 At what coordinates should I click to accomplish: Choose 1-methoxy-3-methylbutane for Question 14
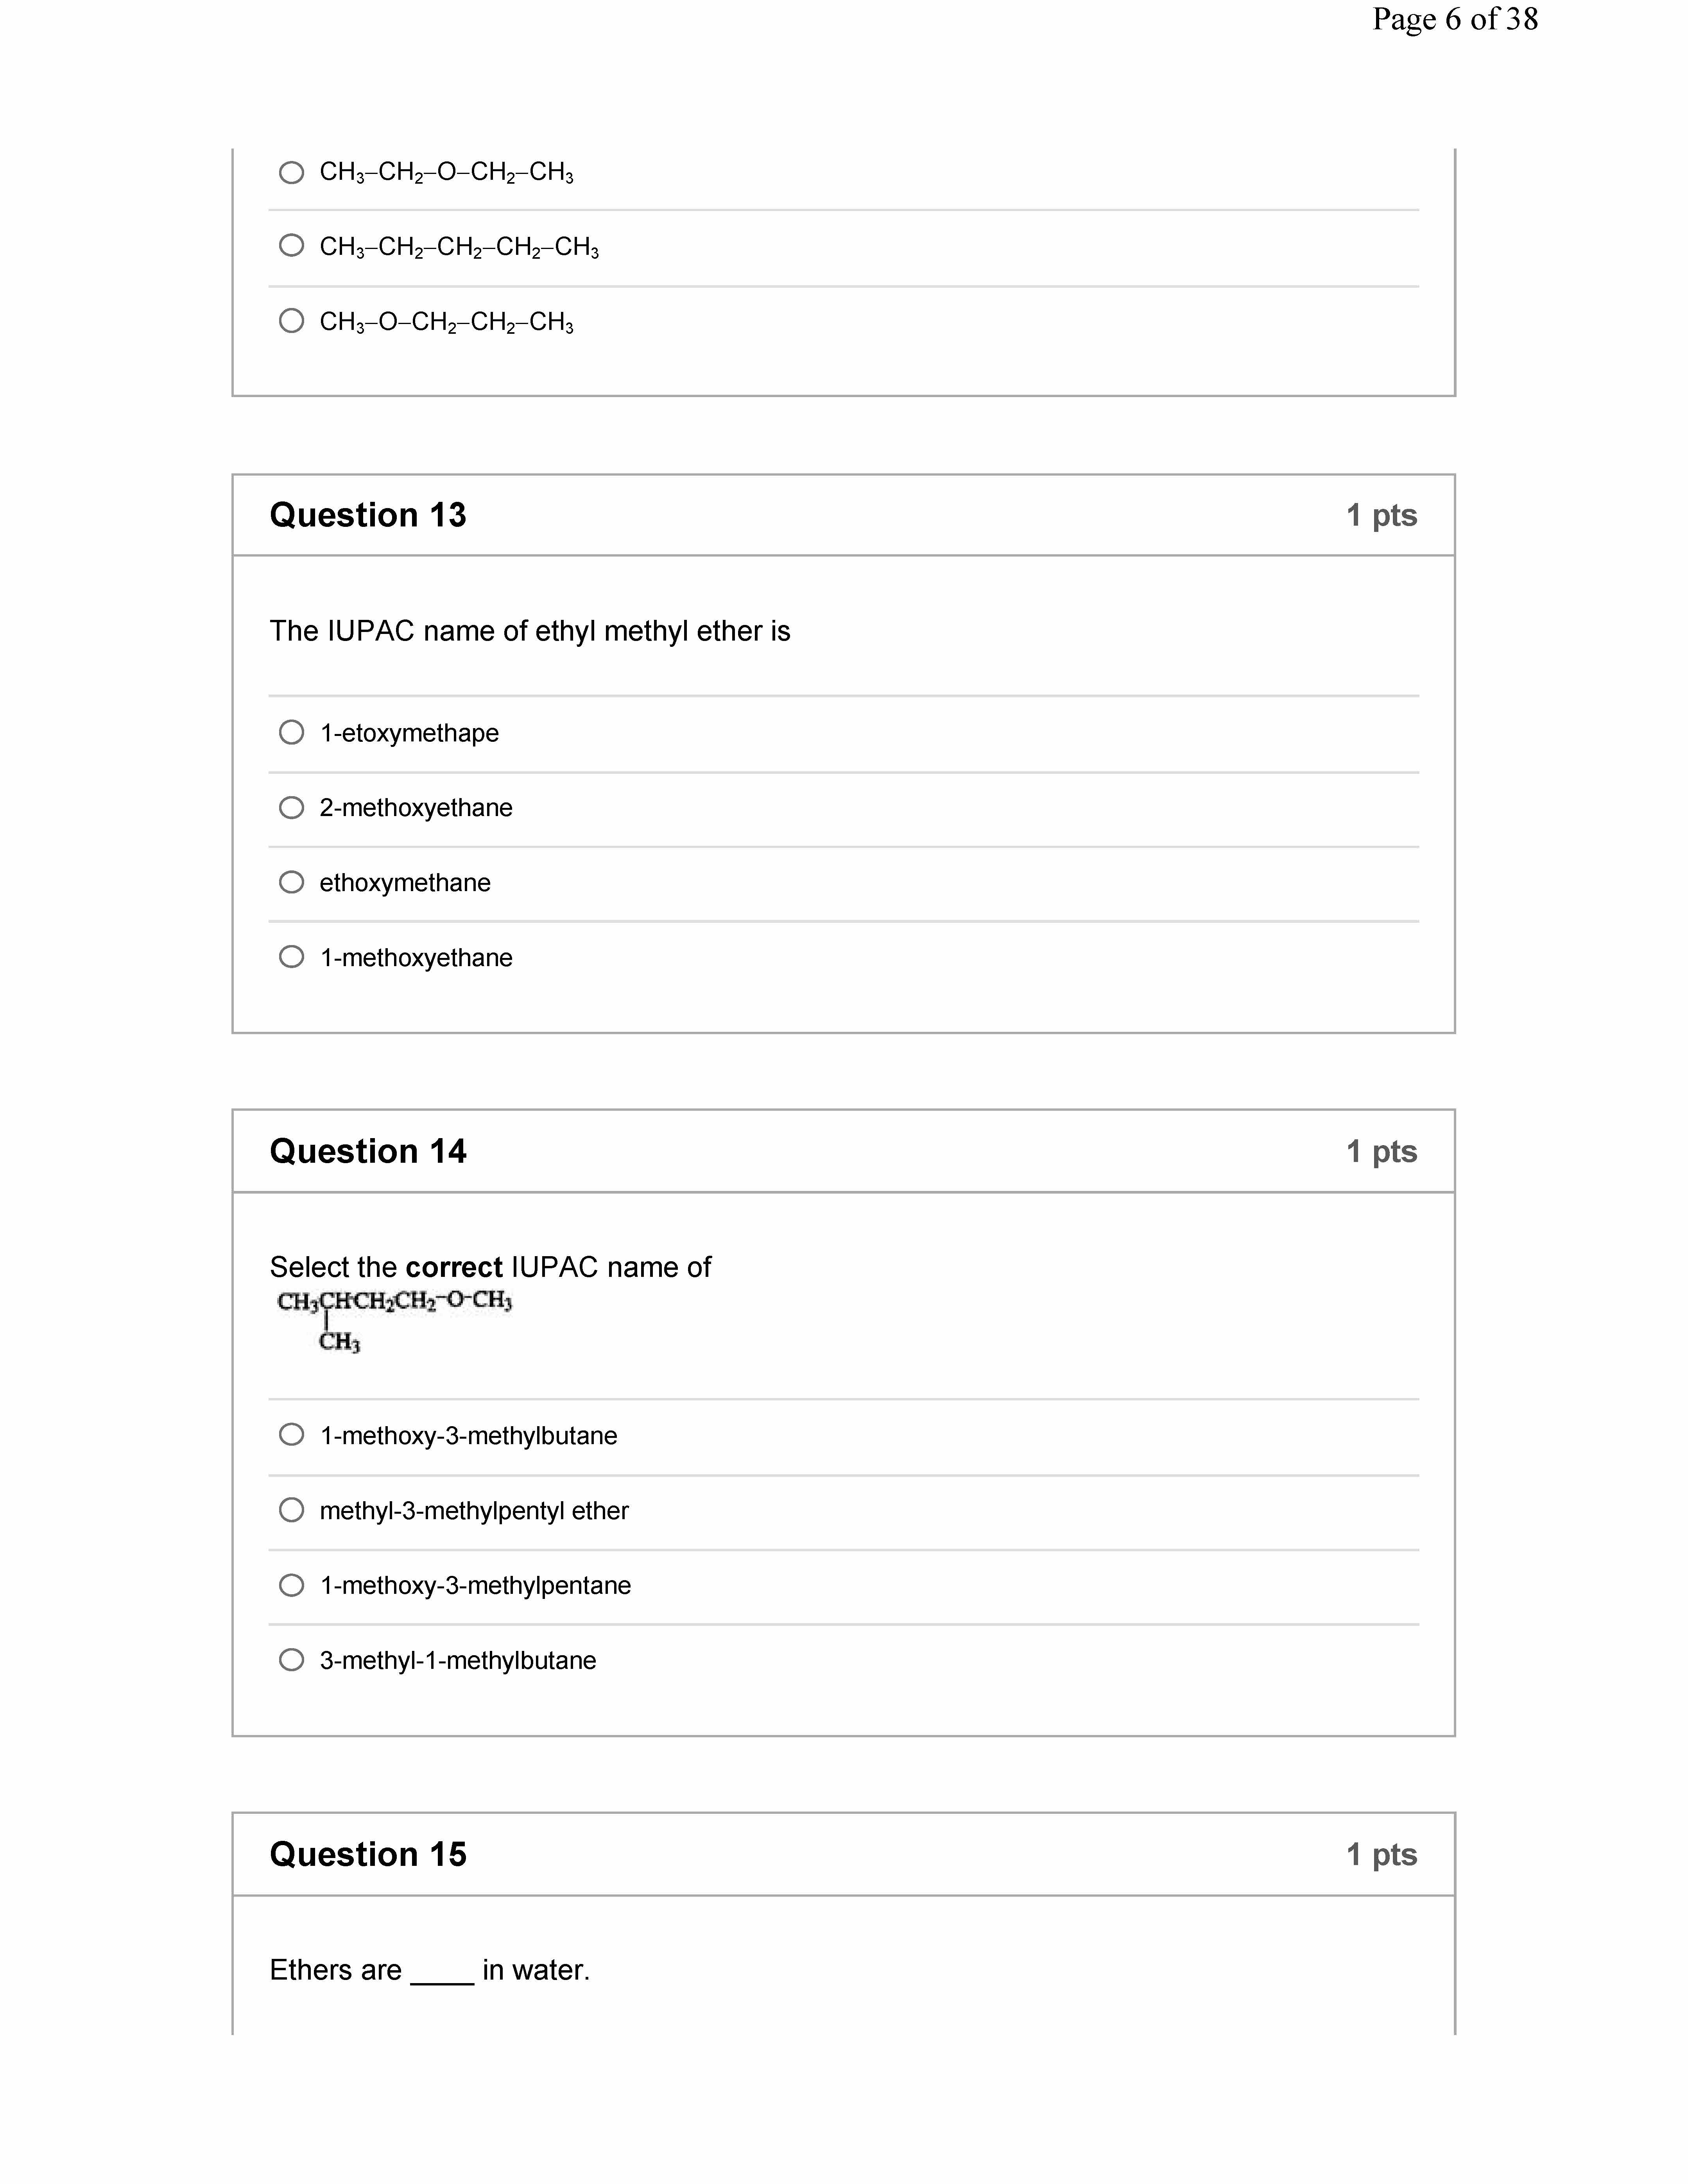click(291, 1435)
